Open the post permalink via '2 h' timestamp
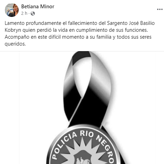The width and height of the screenshot is (164, 164). click(x=24, y=13)
